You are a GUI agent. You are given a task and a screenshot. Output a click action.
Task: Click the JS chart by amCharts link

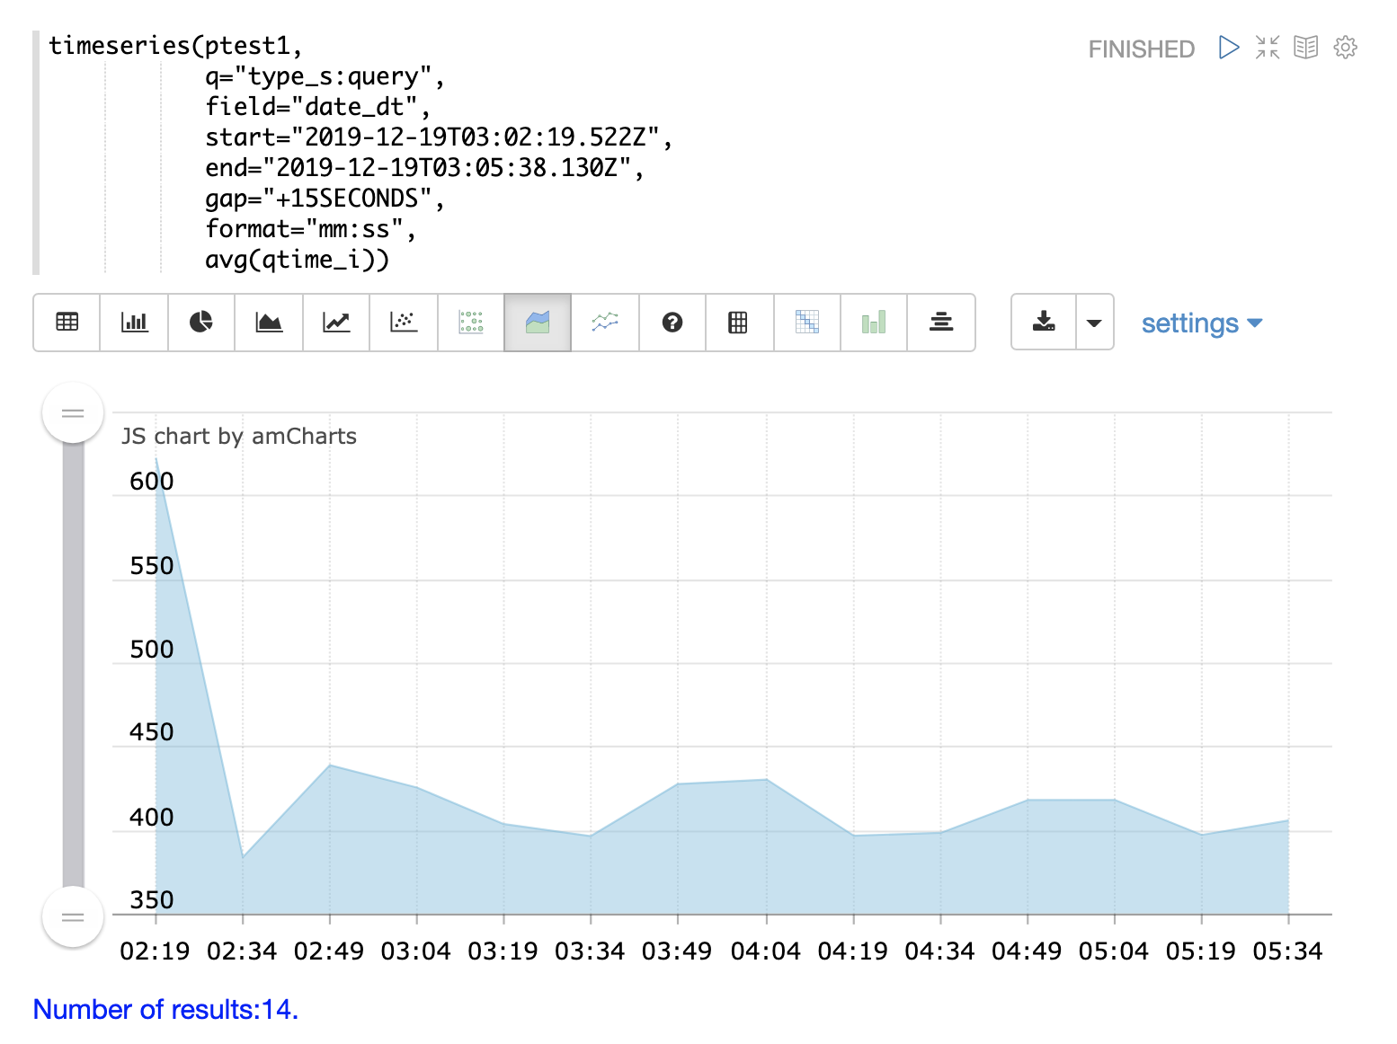click(239, 437)
